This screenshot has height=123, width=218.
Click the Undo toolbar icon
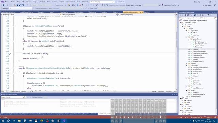(23, 5)
